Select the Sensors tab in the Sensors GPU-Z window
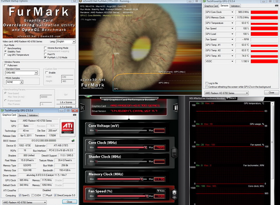The width and height of the screenshot is (280, 205). coord(224,6)
